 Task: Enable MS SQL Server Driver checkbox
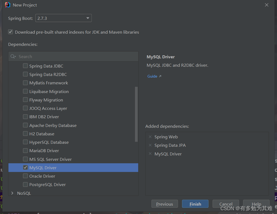(x=25, y=159)
